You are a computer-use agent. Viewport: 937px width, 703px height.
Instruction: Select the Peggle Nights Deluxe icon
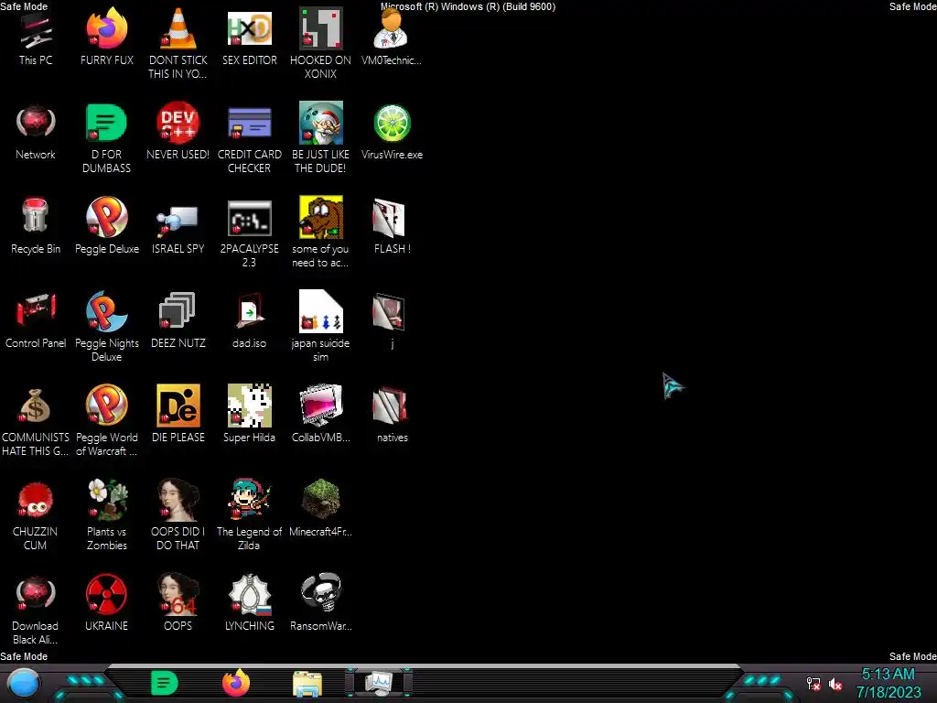(106, 311)
